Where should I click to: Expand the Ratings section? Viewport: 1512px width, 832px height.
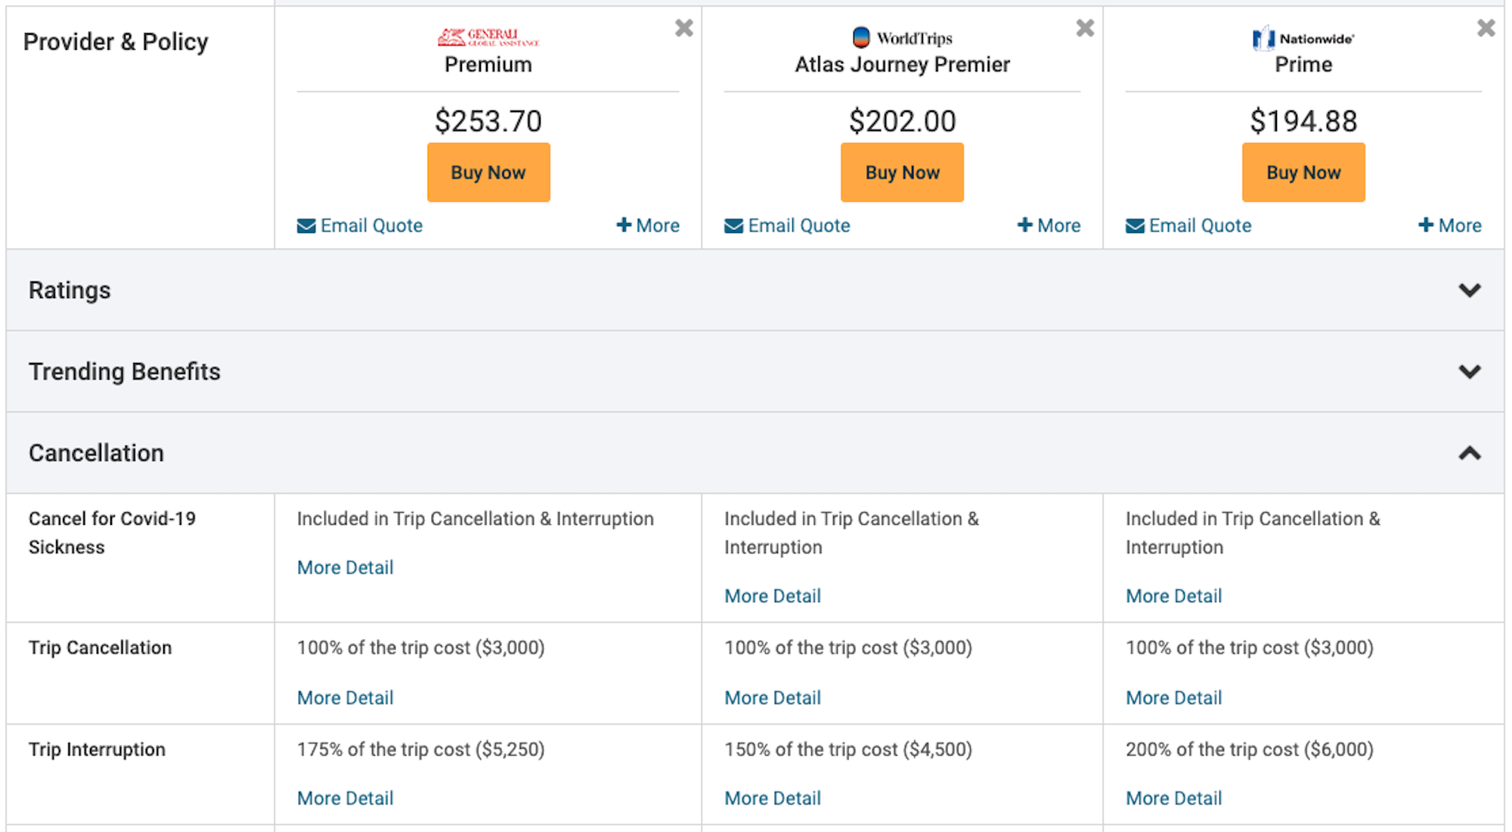[x=755, y=290]
